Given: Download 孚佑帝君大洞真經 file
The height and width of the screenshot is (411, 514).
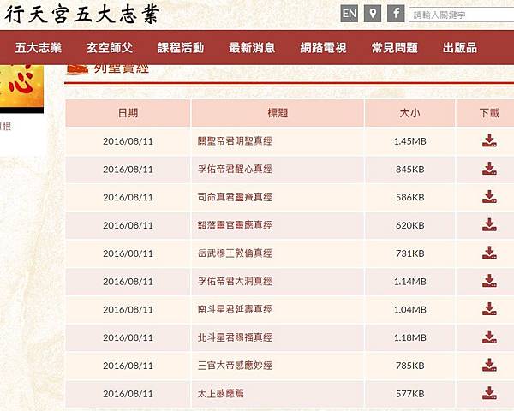Looking at the screenshot, I should click(489, 281).
